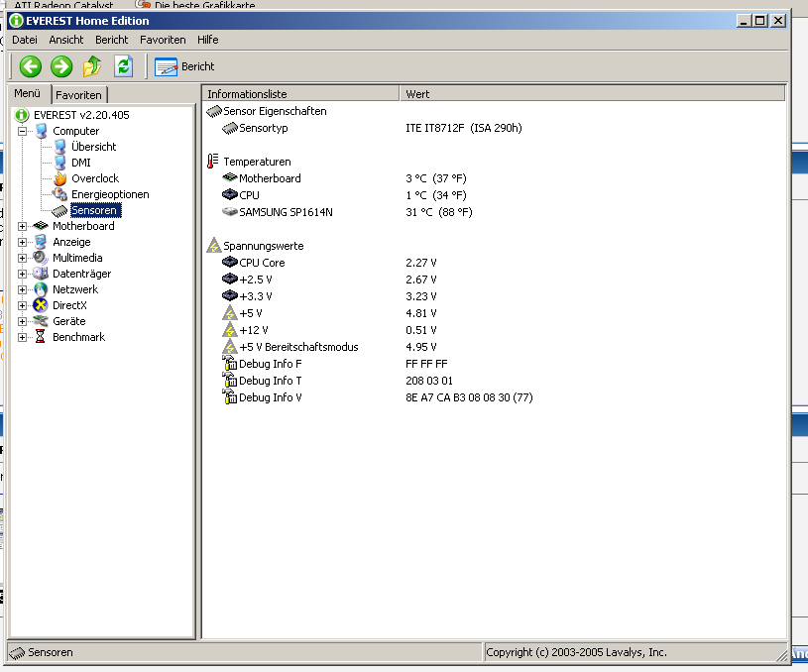808x672 pixels.
Task: Select the CPU Core voltage row
Action: point(494,263)
